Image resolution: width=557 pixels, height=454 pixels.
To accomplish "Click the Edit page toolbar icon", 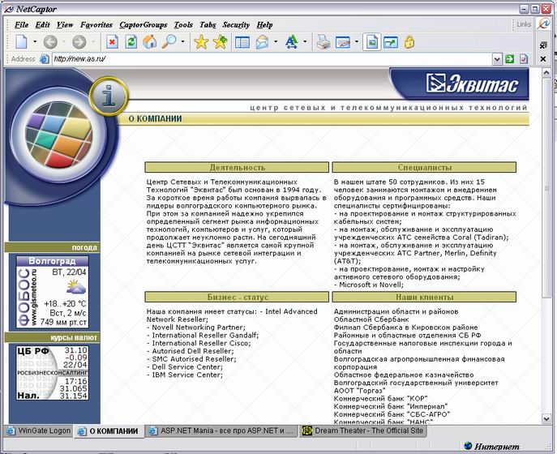I will click(343, 42).
